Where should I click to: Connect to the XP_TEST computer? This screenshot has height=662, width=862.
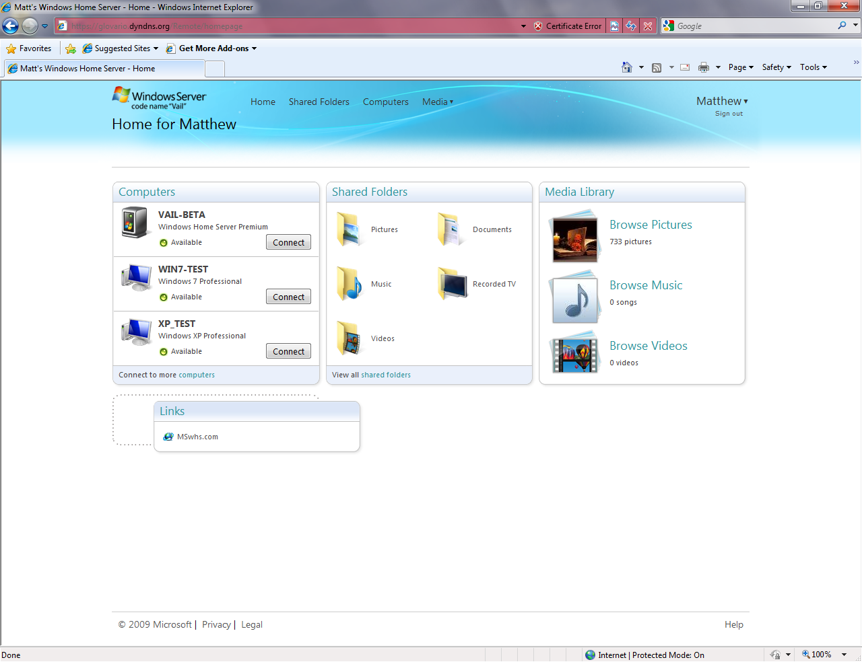(288, 351)
